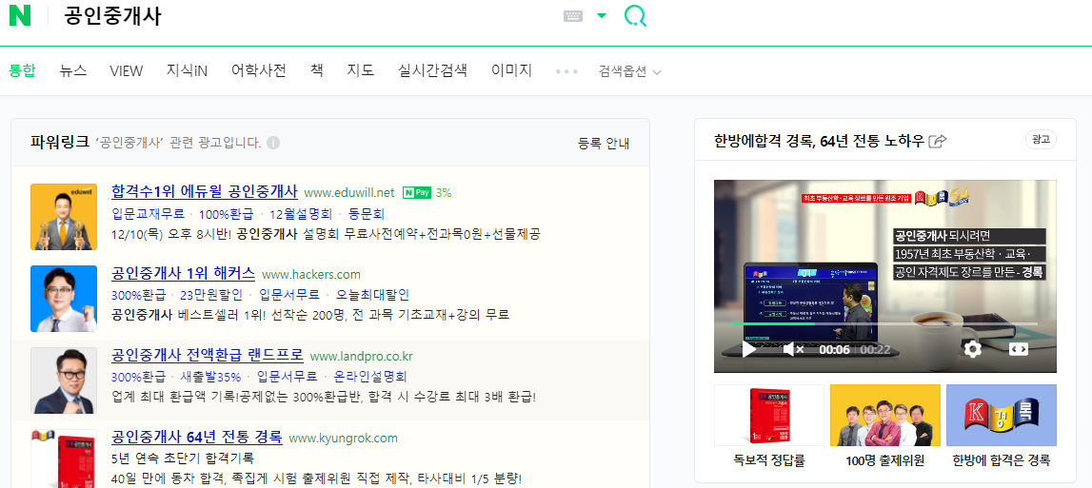Open the 100명 출제위원 caption link

click(x=885, y=460)
